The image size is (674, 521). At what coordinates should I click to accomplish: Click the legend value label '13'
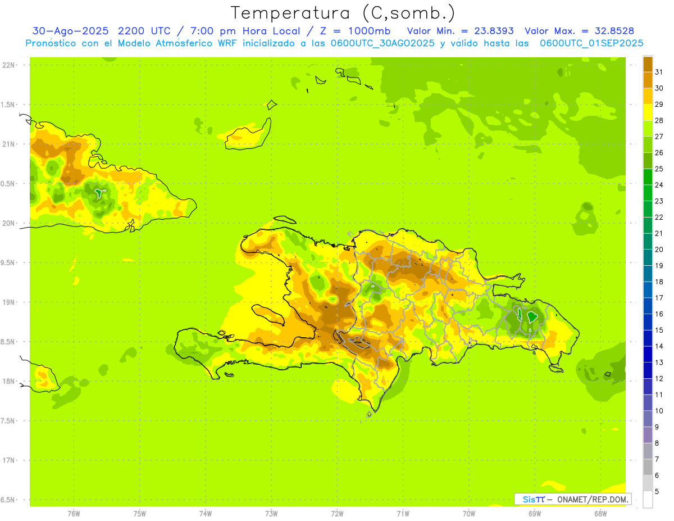pyautogui.click(x=659, y=363)
